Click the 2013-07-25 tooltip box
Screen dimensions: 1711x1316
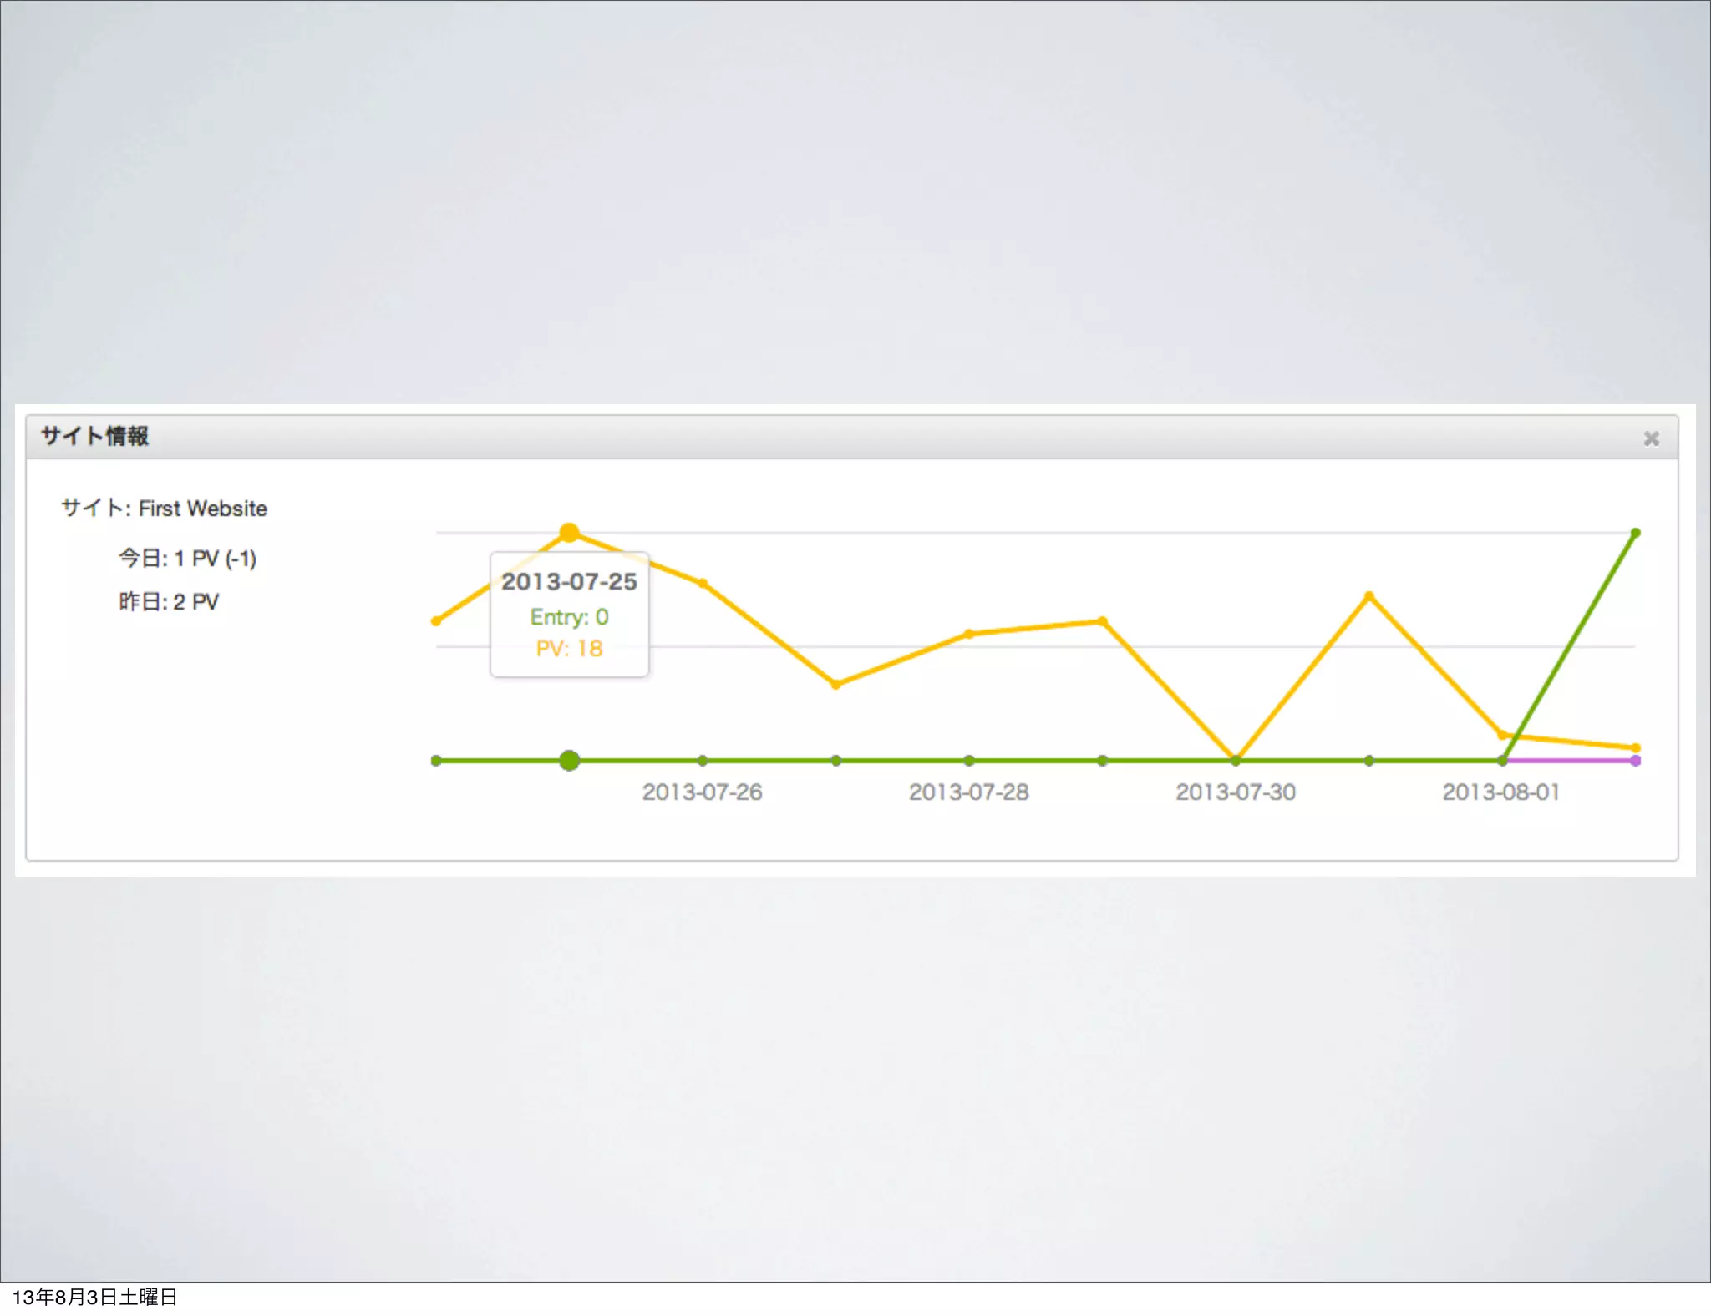click(569, 615)
